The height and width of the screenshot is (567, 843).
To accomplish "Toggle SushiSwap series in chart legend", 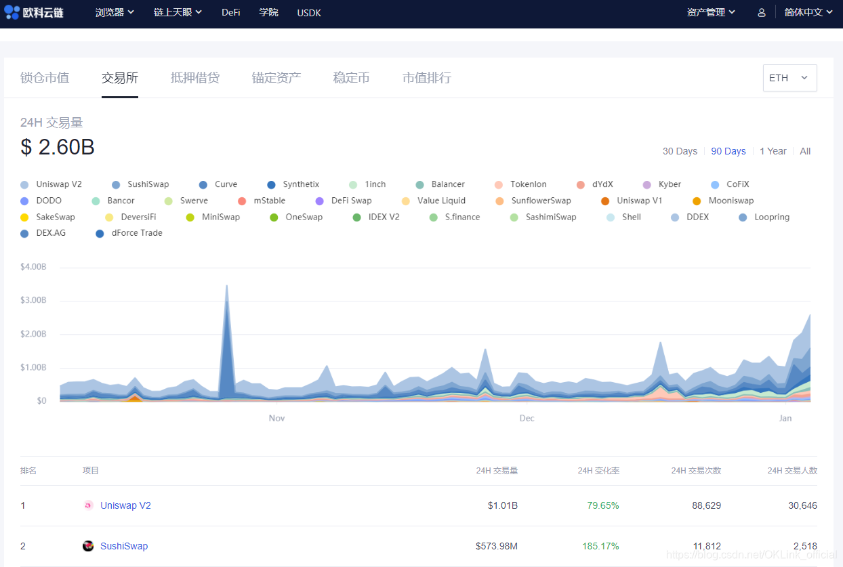I will pos(140,184).
